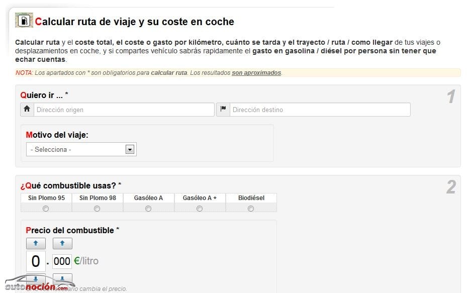Choose Gasóleo A radio button

pyautogui.click(x=148, y=209)
